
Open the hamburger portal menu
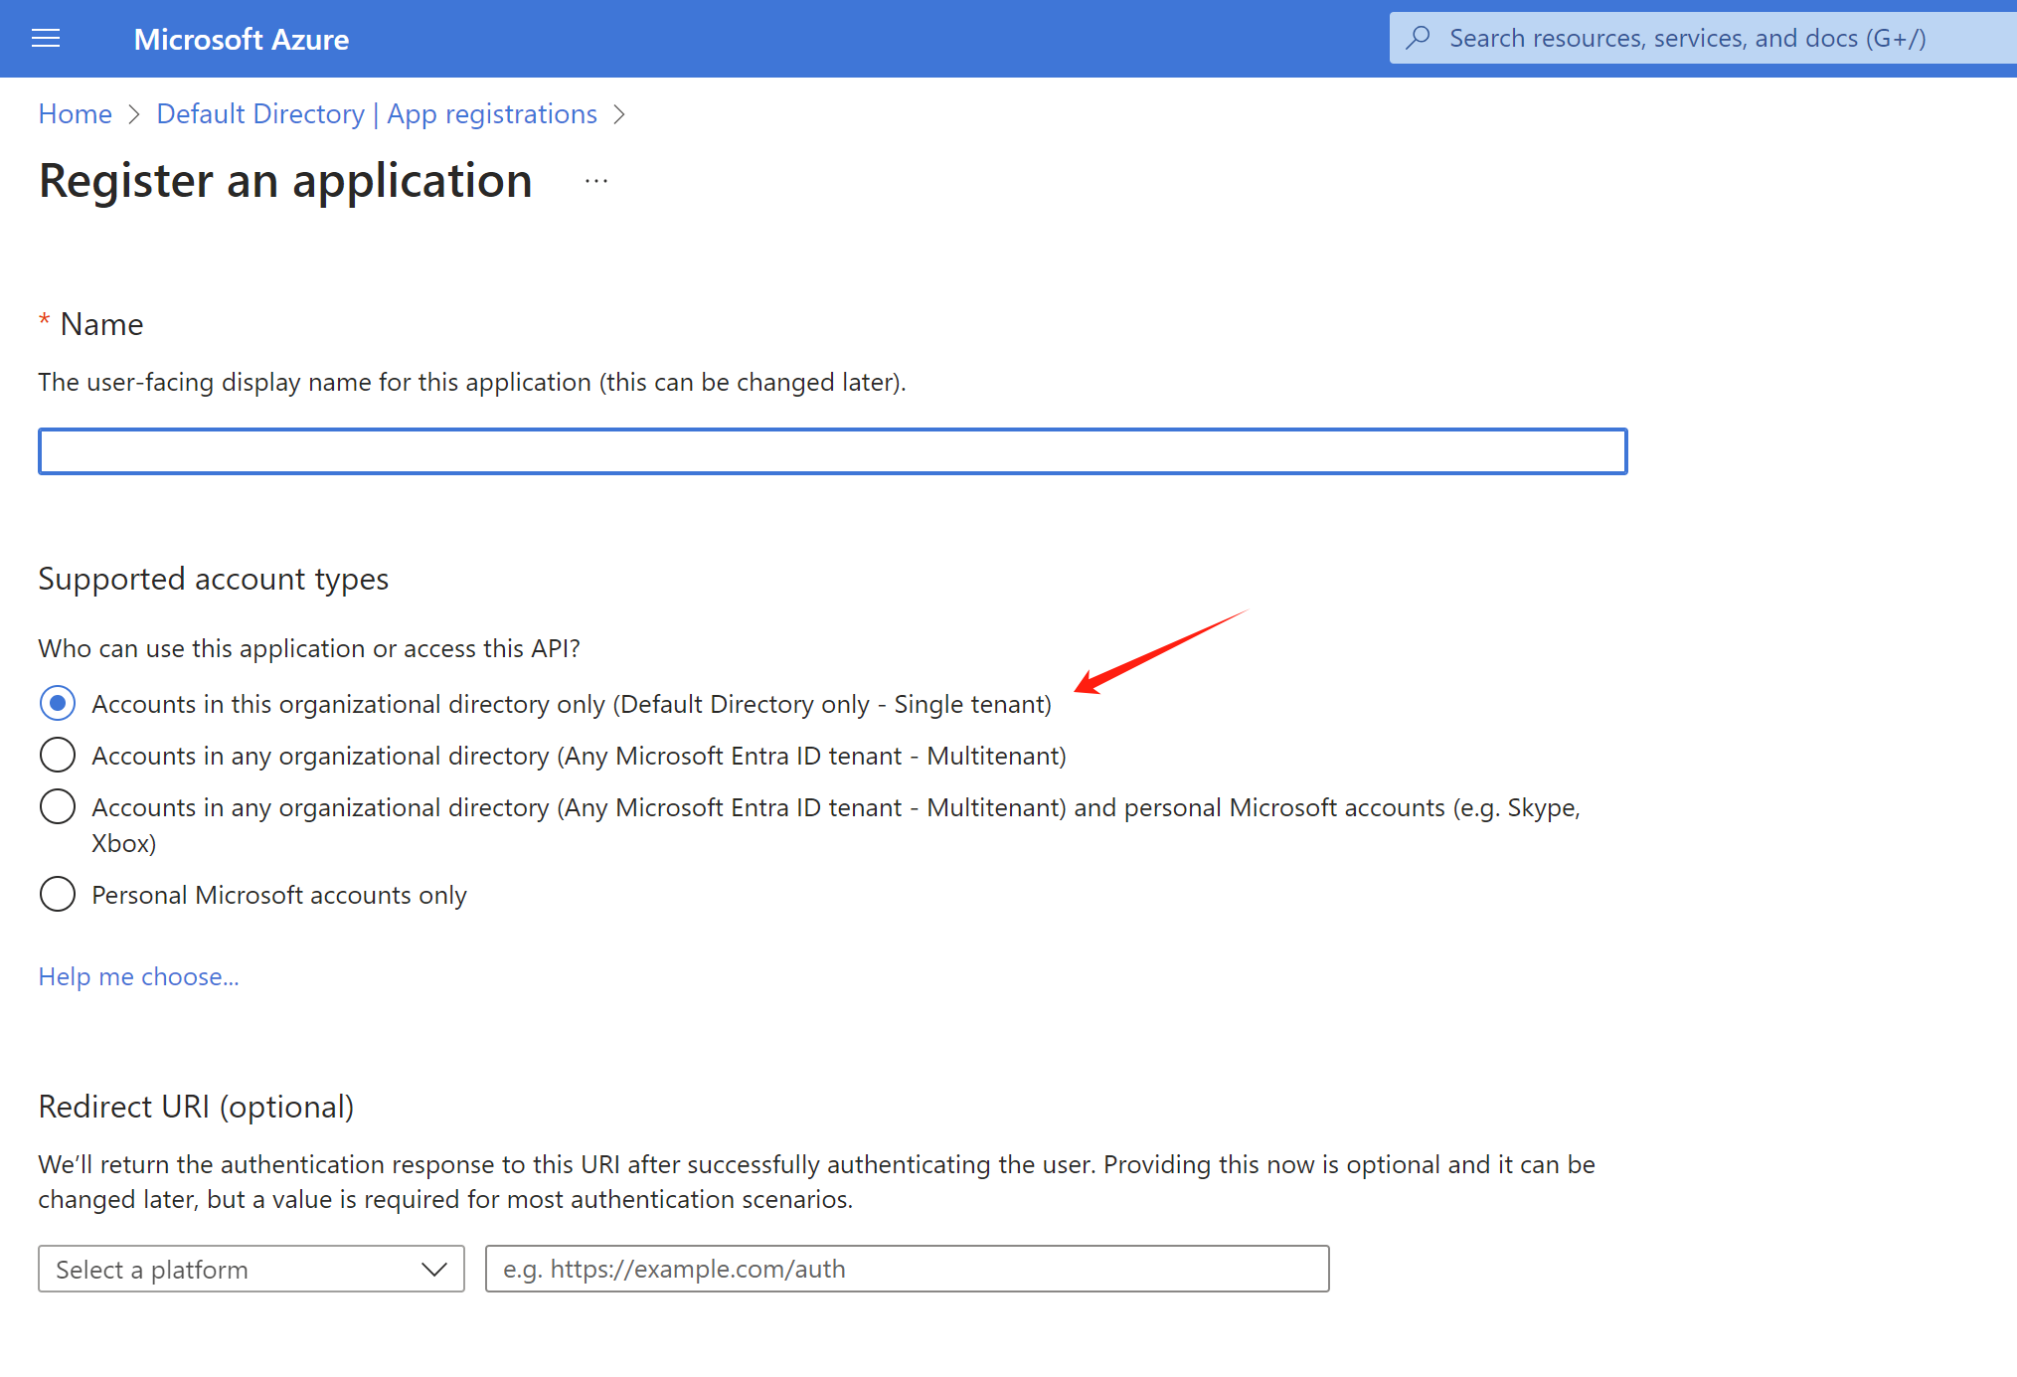(x=46, y=39)
